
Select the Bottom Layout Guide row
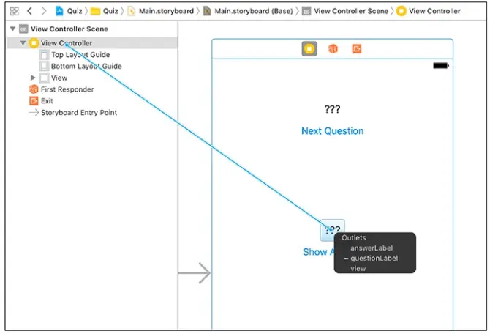click(x=92, y=67)
